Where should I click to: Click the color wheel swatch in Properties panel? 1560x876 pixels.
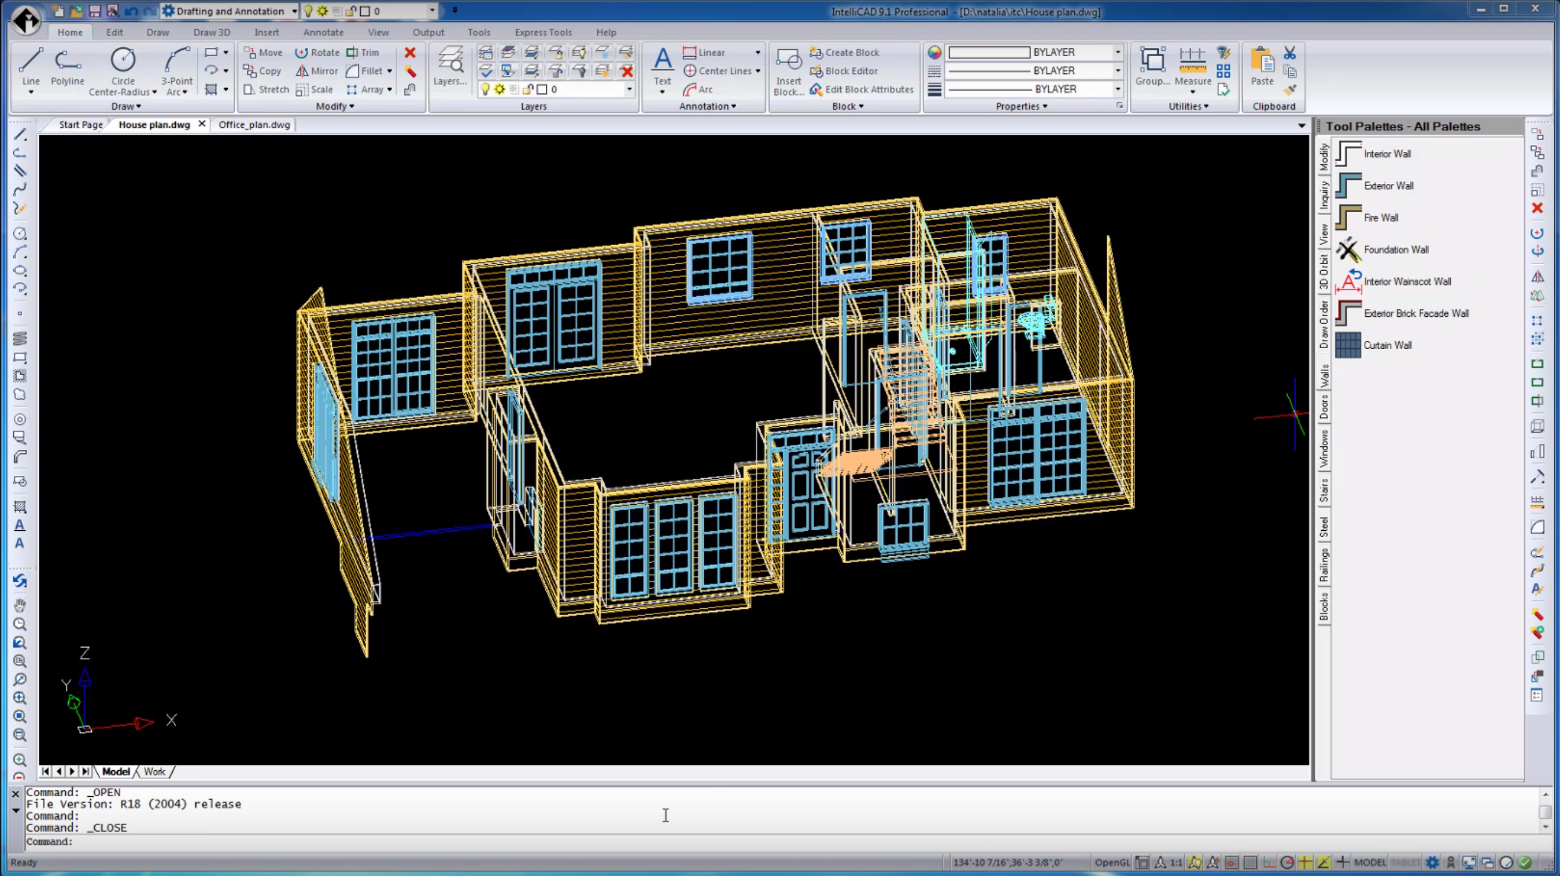pos(934,52)
